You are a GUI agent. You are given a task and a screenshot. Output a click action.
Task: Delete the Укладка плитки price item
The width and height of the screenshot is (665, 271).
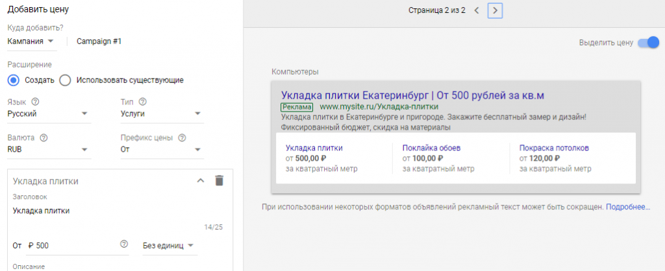(219, 180)
